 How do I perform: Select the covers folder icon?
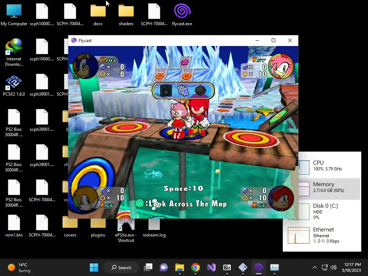70,226
